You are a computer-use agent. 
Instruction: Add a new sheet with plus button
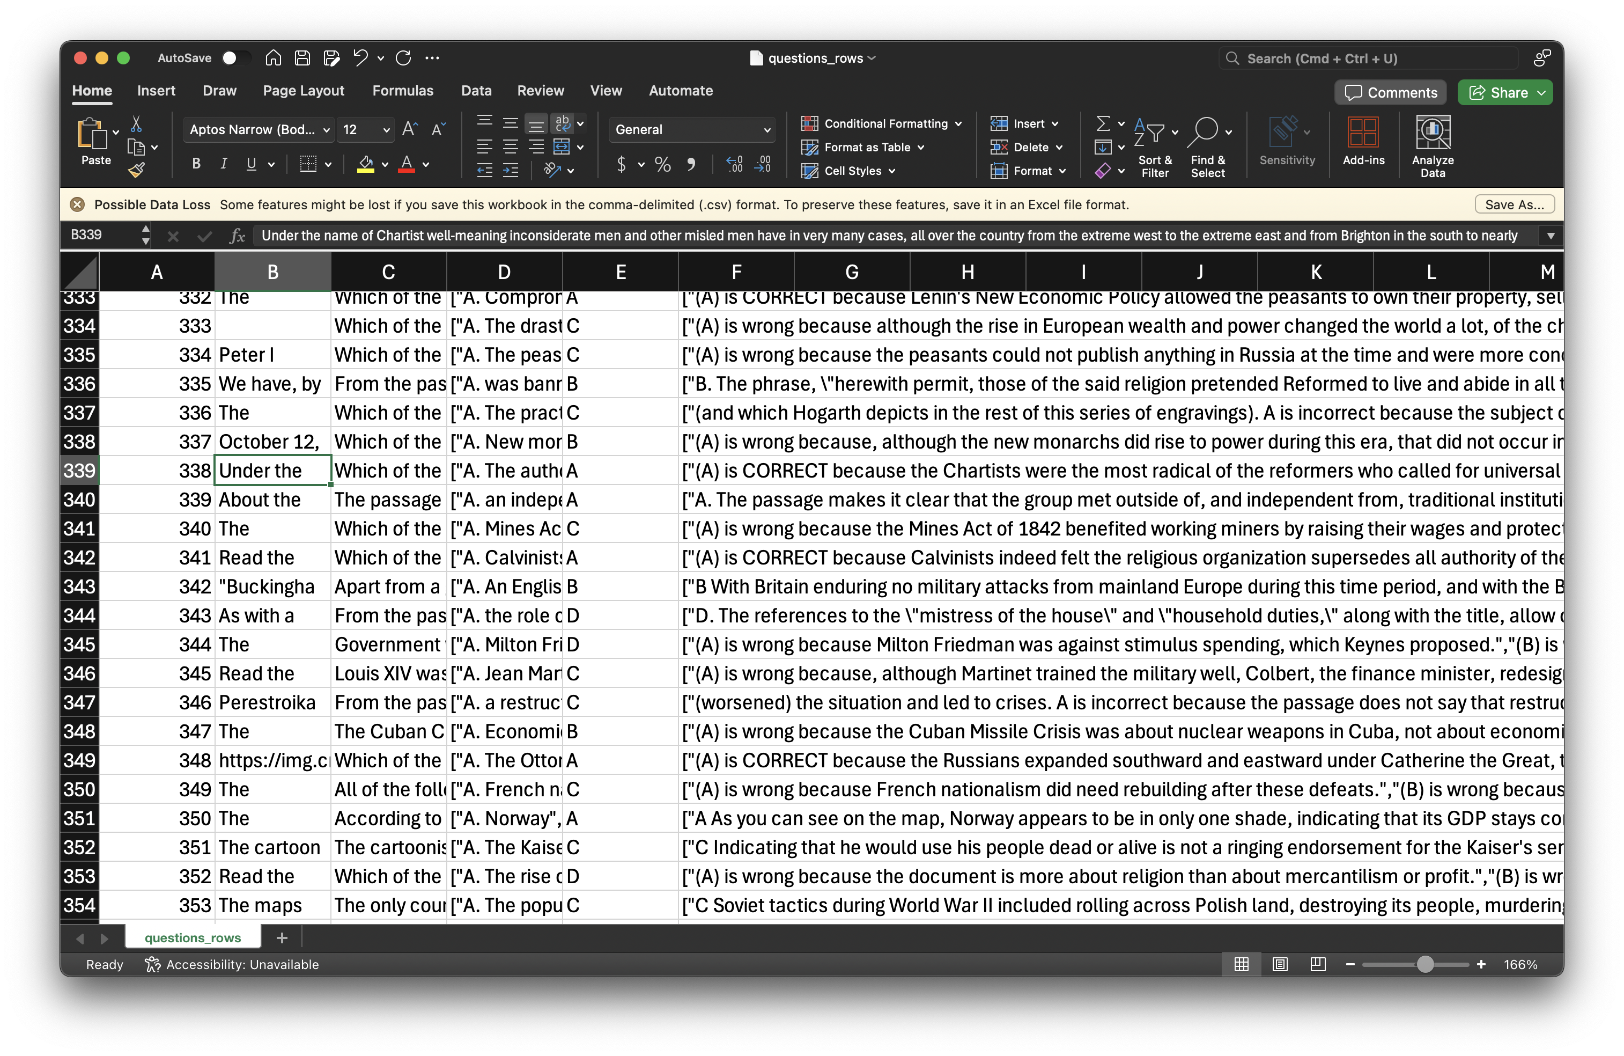[x=282, y=938]
